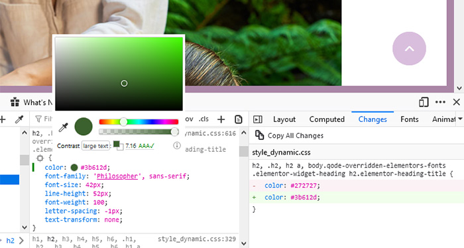464x248 pixels.
Task: Open the dynamic.css:616 source link
Action: coord(211,133)
